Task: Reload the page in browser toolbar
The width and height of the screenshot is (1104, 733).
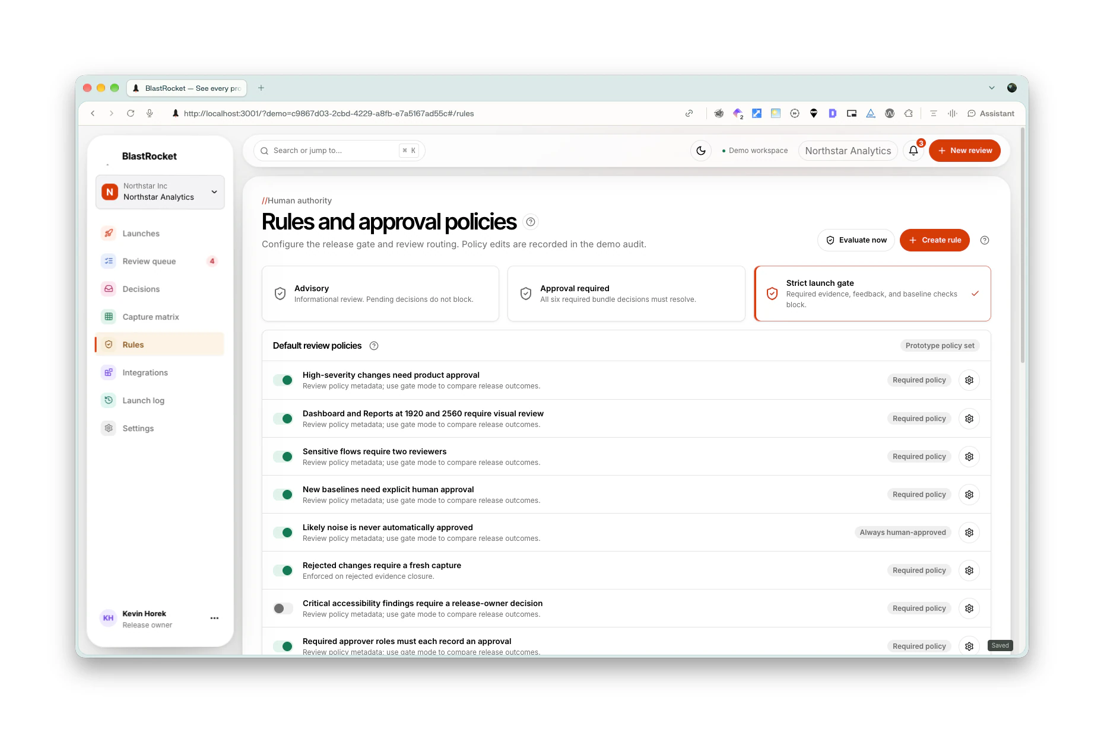Action: [x=131, y=113]
